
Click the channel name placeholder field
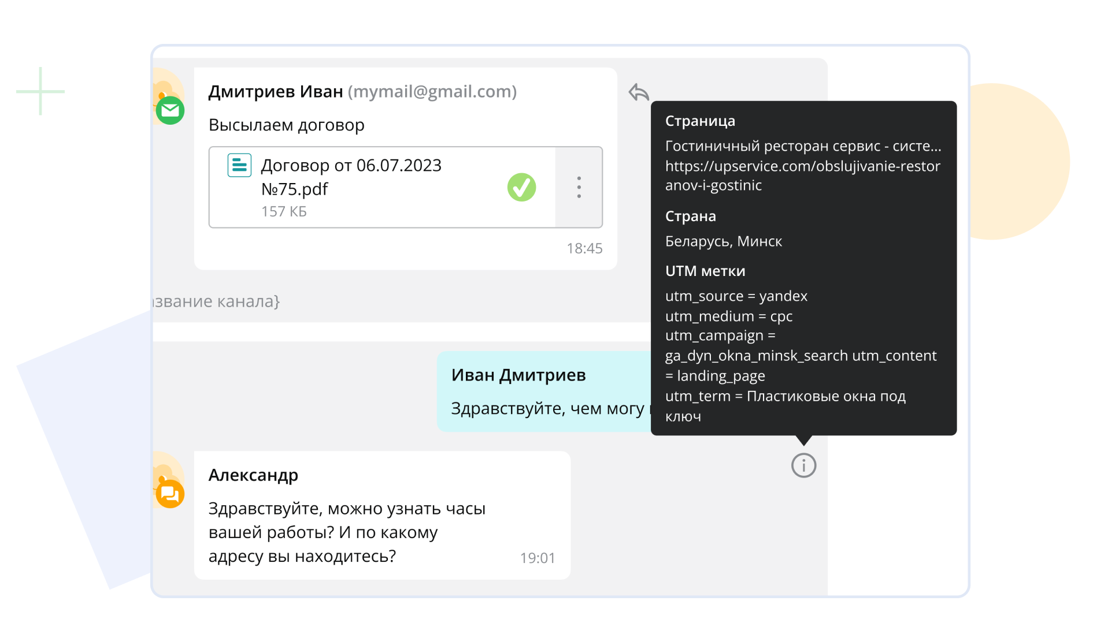pos(214,300)
